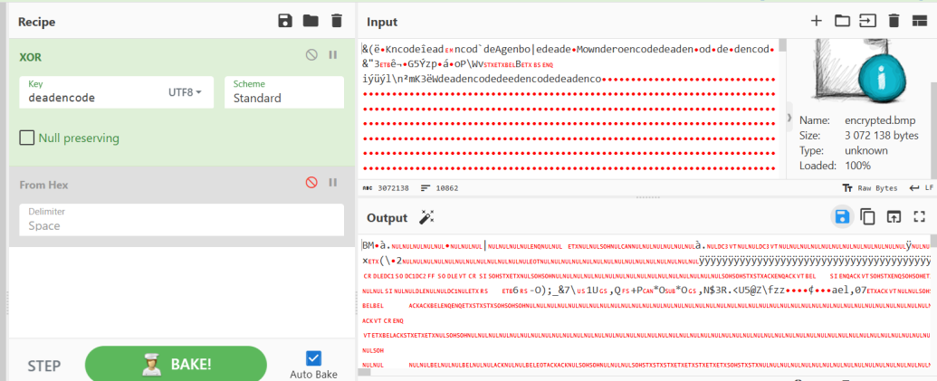The width and height of the screenshot is (937, 381).
Task: Open the UTF8 key format dropdown
Action: [185, 92]
